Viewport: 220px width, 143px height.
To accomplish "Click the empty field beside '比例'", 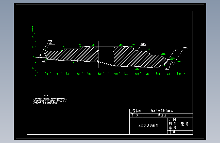I will (x=186, y=120).
